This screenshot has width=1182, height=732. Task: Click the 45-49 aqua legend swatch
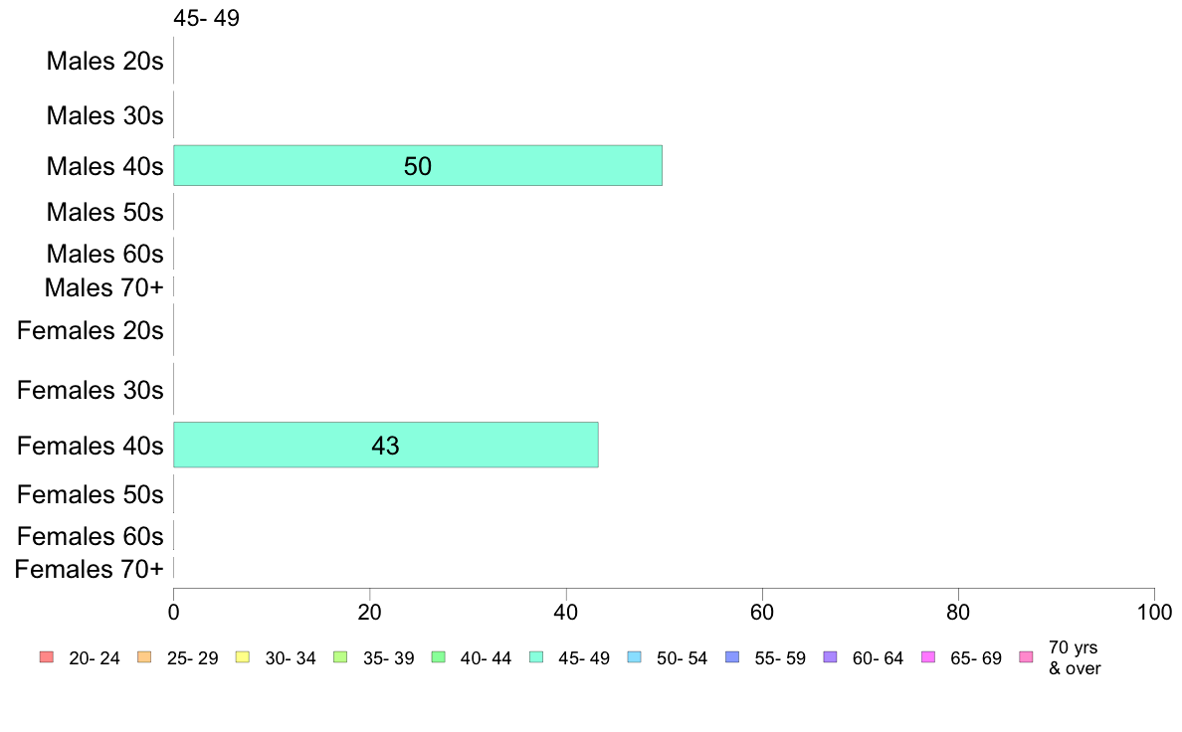pos(536,657)
